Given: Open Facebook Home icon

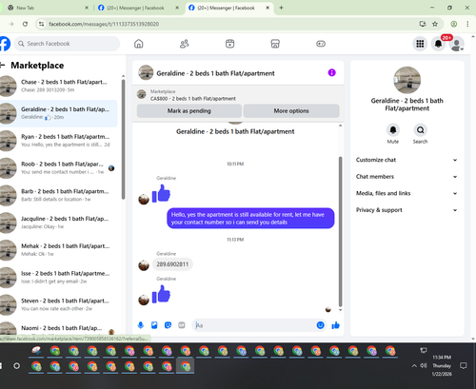Looking at the screenshot, I should [x=139, y=44].
